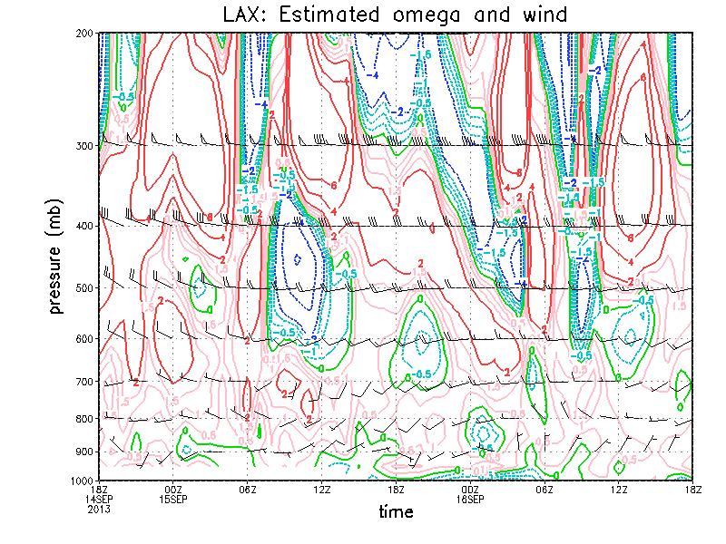Select the final 18Z tick ending the time axis

(x=693, y=489)
